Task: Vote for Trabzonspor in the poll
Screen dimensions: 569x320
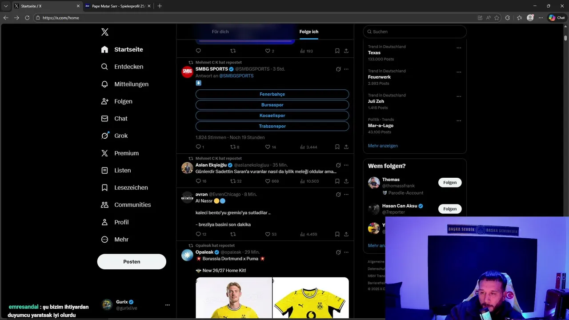Action: pos(272,126)
